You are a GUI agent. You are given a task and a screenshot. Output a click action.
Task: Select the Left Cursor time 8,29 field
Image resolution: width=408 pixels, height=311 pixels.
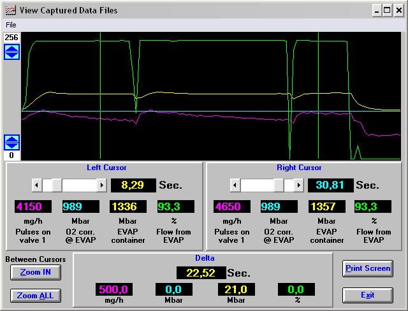click(133, 185)
